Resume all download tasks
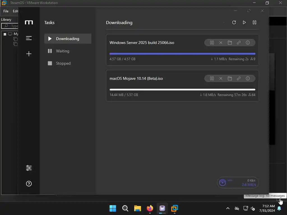Image resolution: width=287 pixels, height=215 pixels. pos(244,22)
